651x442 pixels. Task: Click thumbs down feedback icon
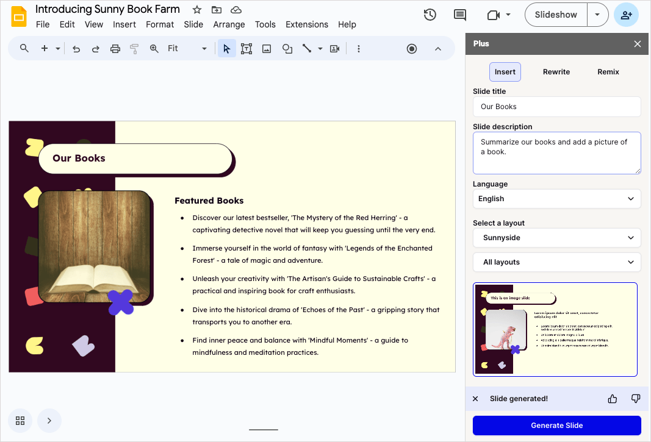pos(636,399)
